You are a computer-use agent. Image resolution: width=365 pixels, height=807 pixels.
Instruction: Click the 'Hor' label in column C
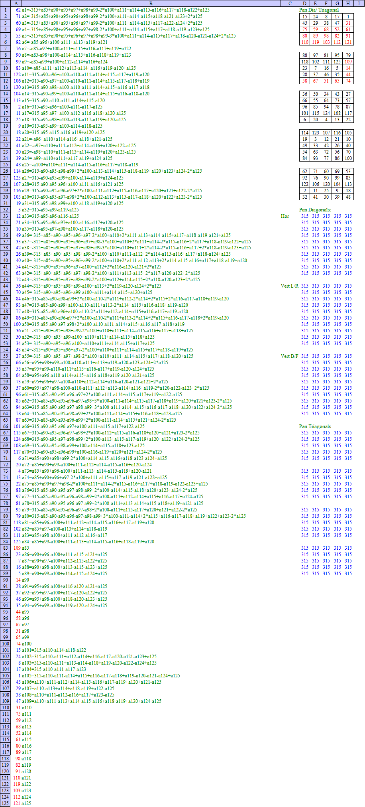(x=285, y=216)
